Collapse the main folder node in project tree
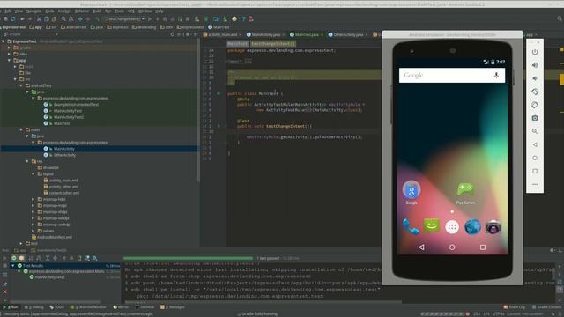Viewport: 564px width, 317px height. point(21,129)
